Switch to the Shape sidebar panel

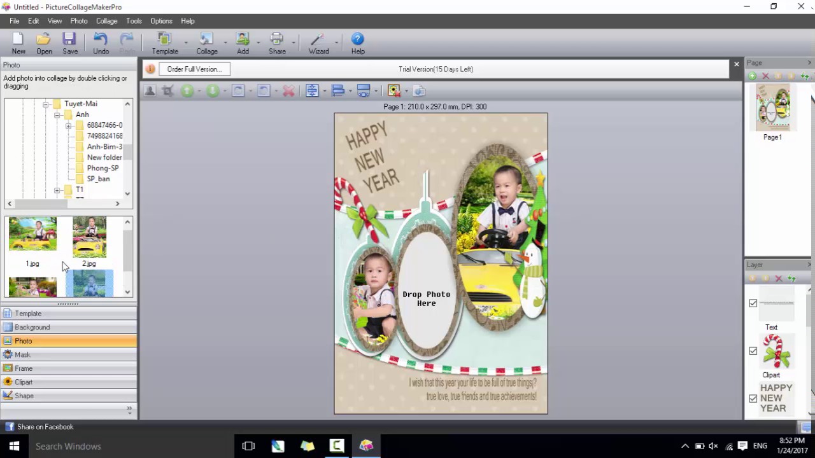click(x=68, y=396)
